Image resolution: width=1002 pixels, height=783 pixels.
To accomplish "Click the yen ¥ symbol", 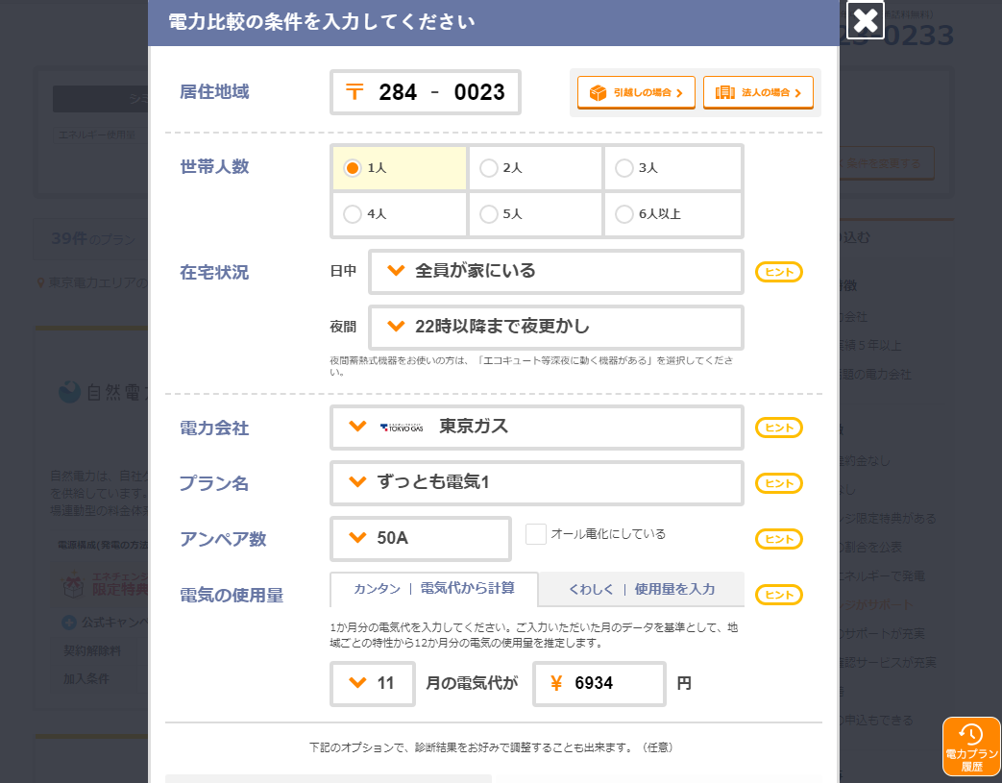I will coord(556,683).
